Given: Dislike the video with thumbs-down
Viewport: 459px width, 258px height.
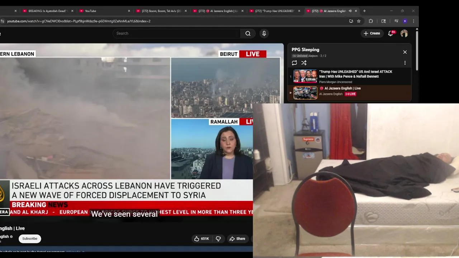Looking at the screenshot, I should tap(218, 239).
